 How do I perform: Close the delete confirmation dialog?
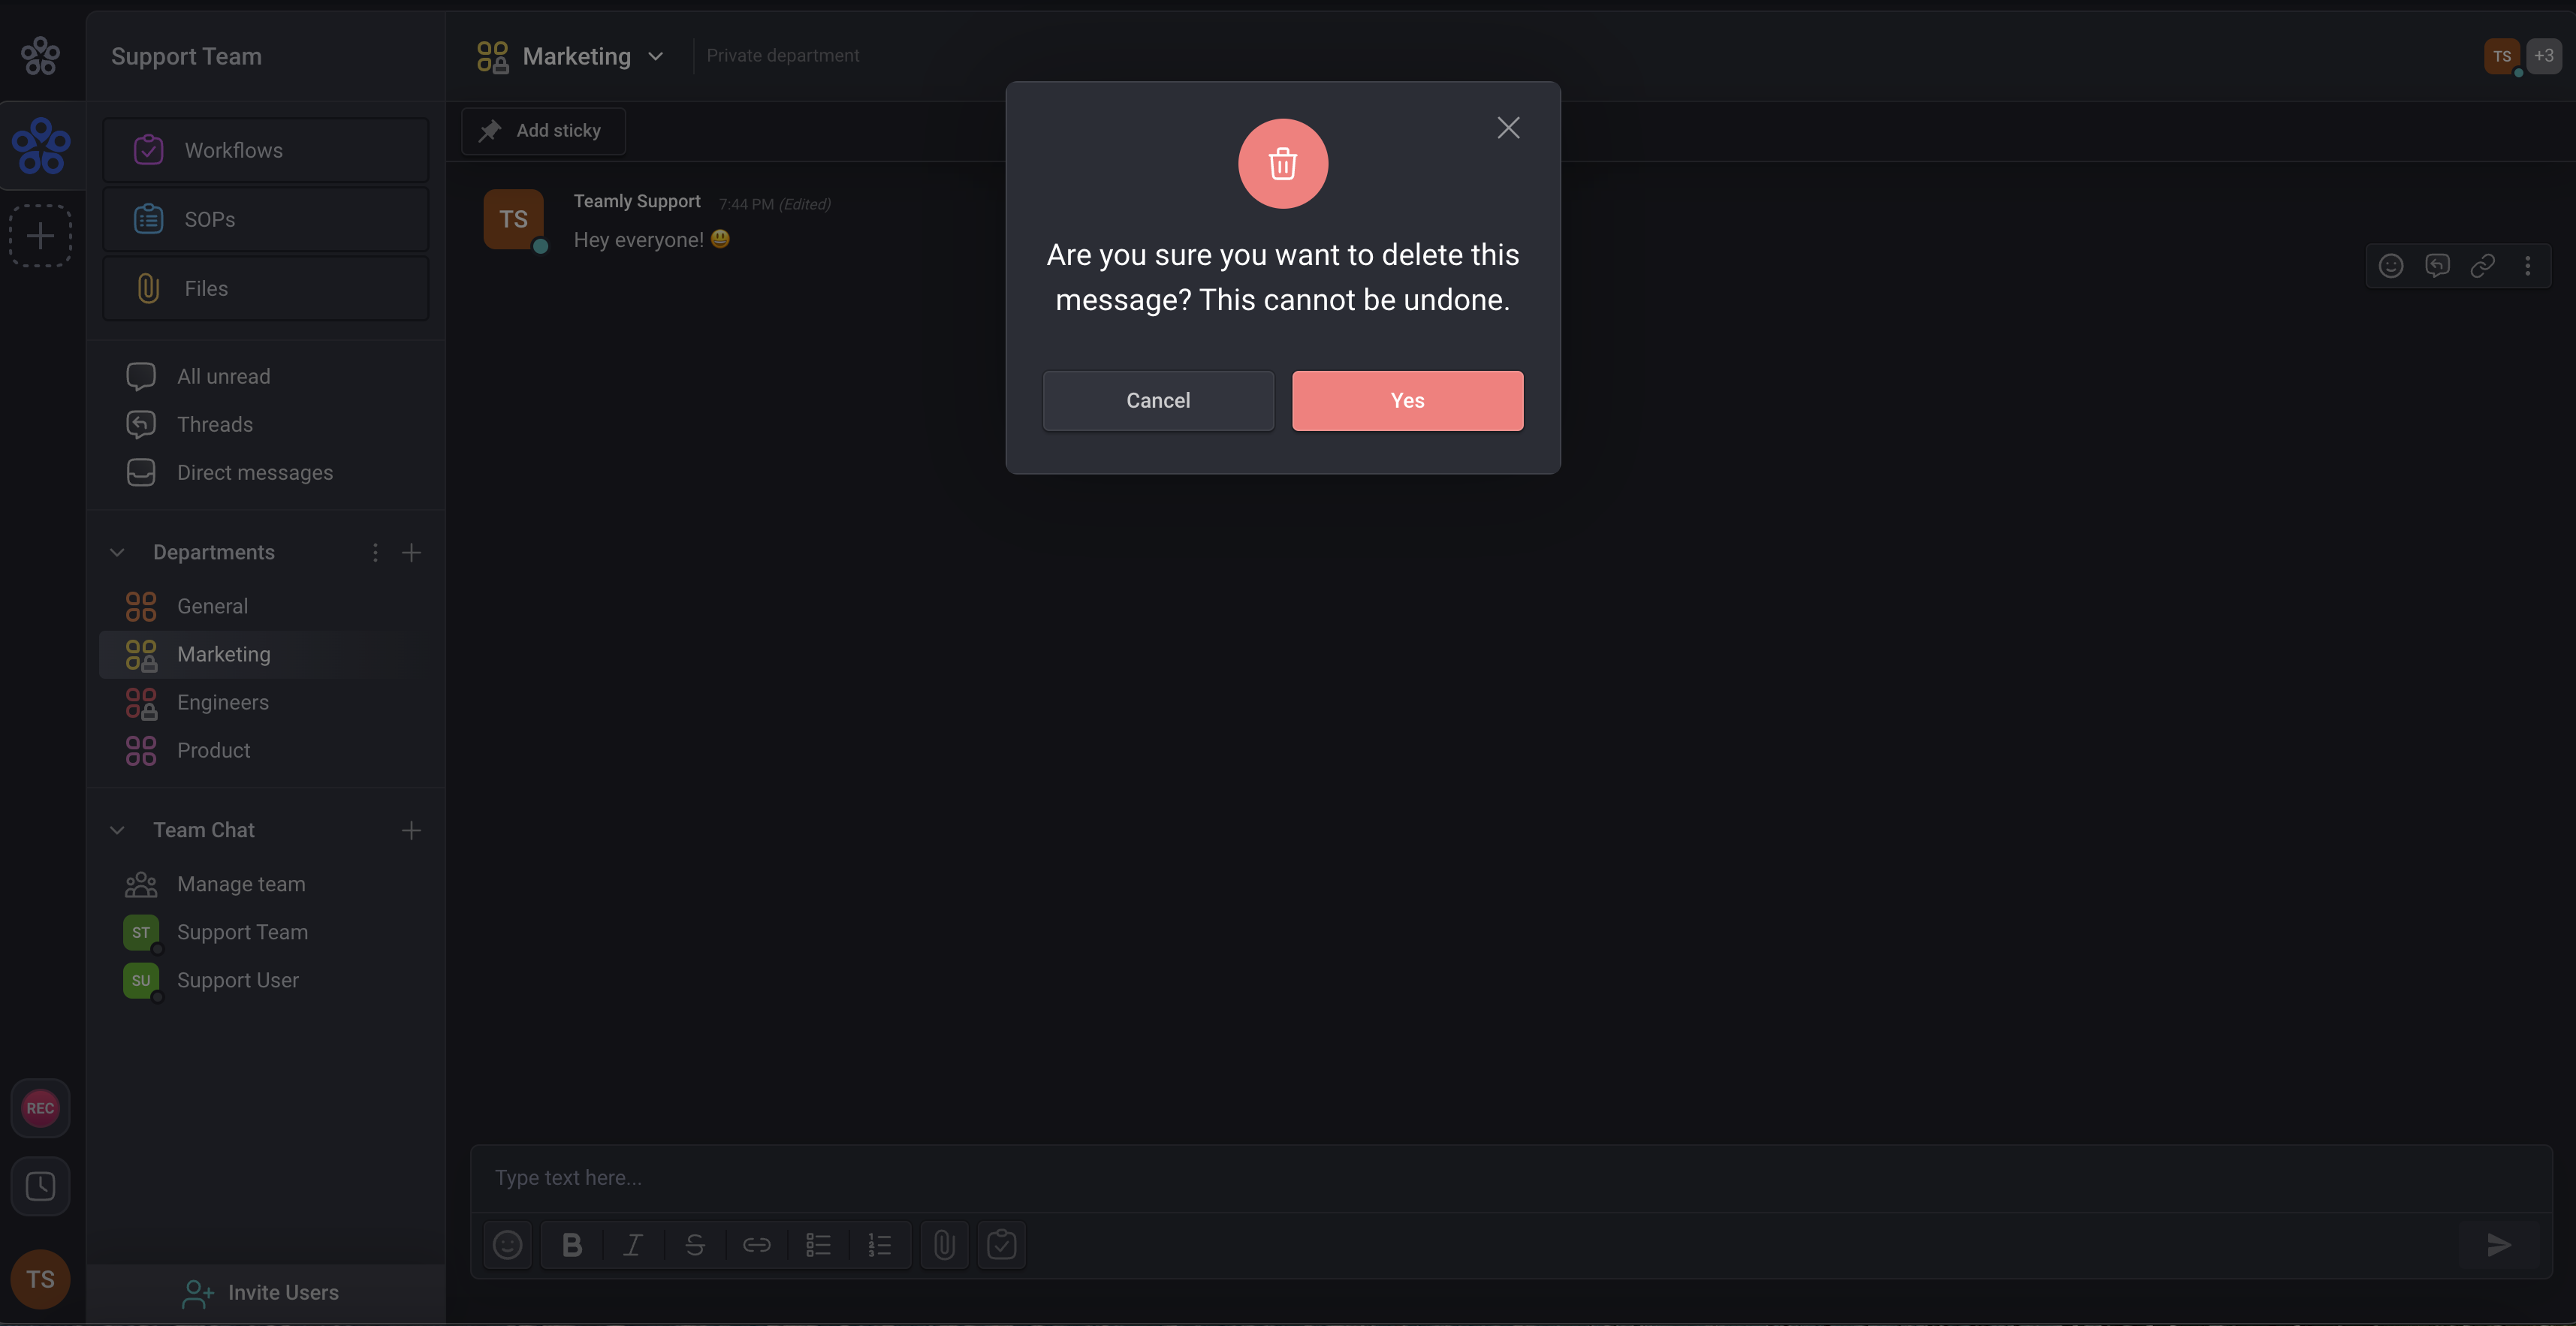point(1508,128)
